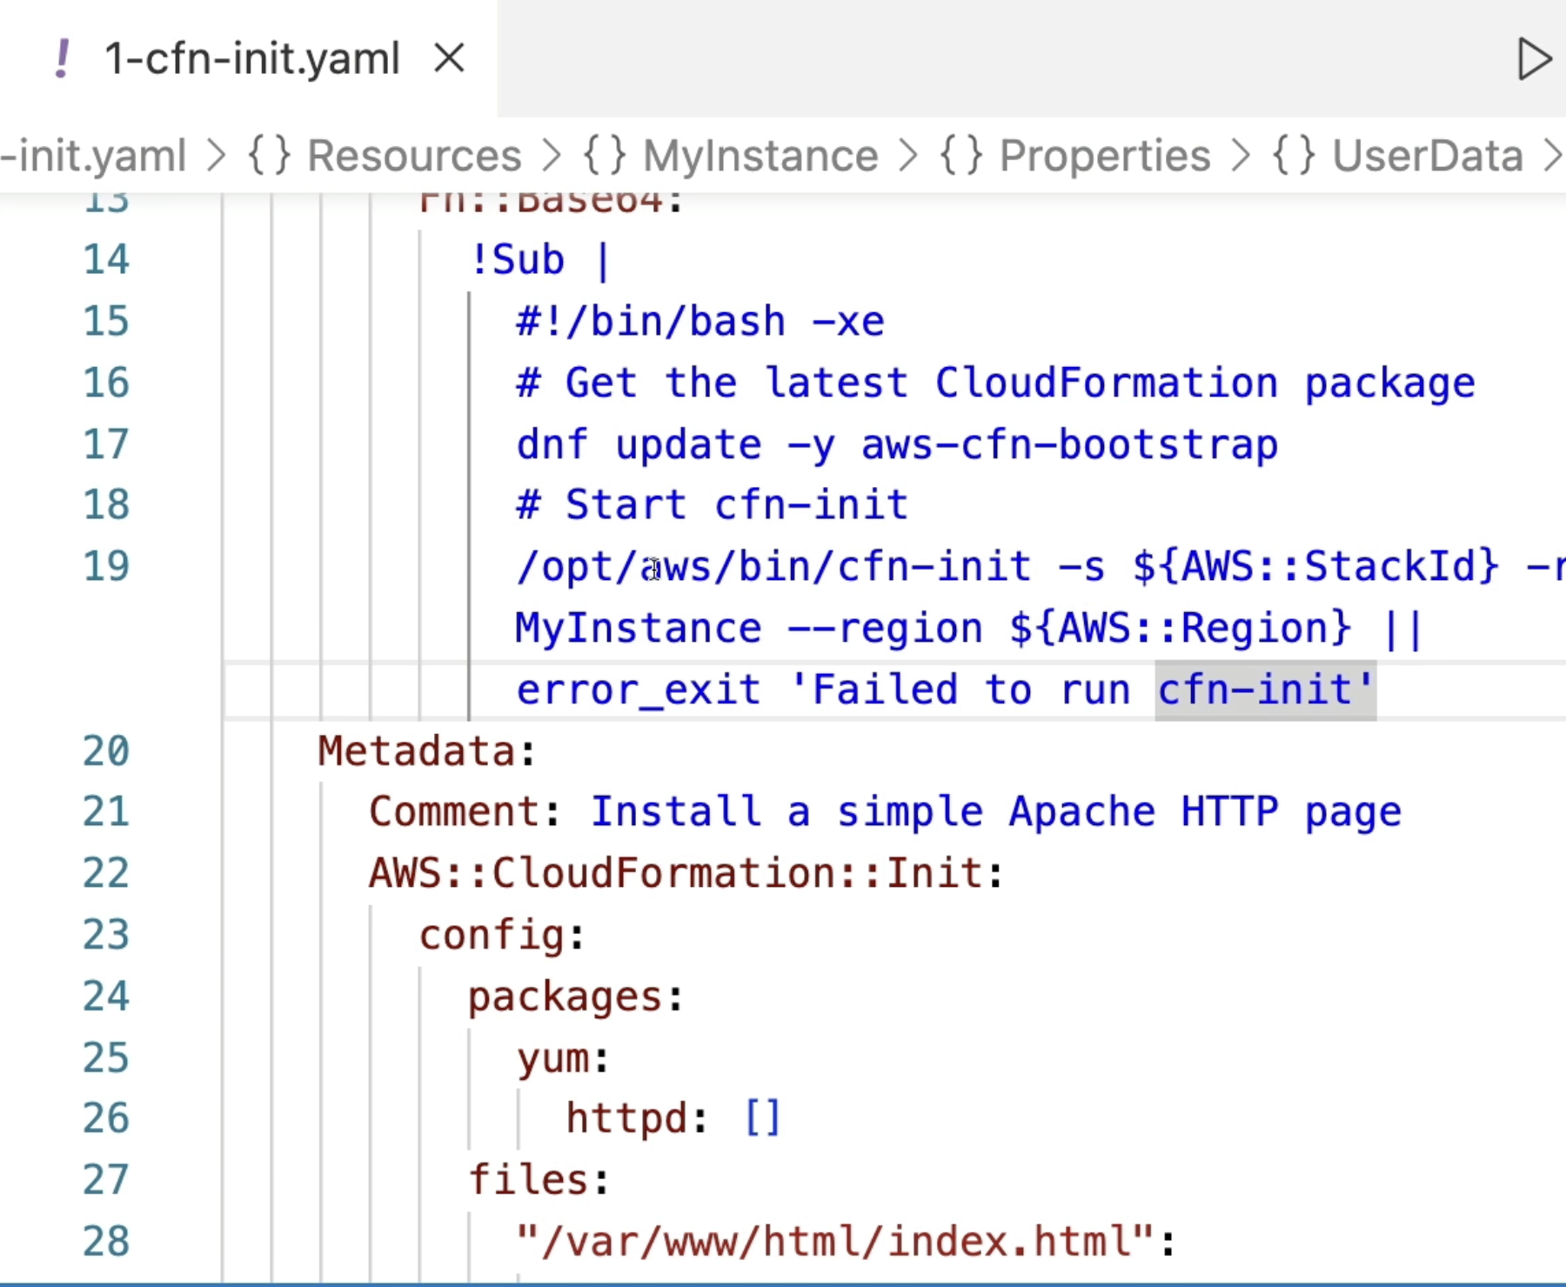Click '${AWS::StackId}' in the cfn-init command
Image resolution: width=1566 pixels, height=1287 pixels.
(x=1316, y=567)
